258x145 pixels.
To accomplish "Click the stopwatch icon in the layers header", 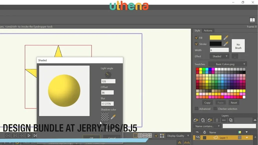I will point(205,132).
